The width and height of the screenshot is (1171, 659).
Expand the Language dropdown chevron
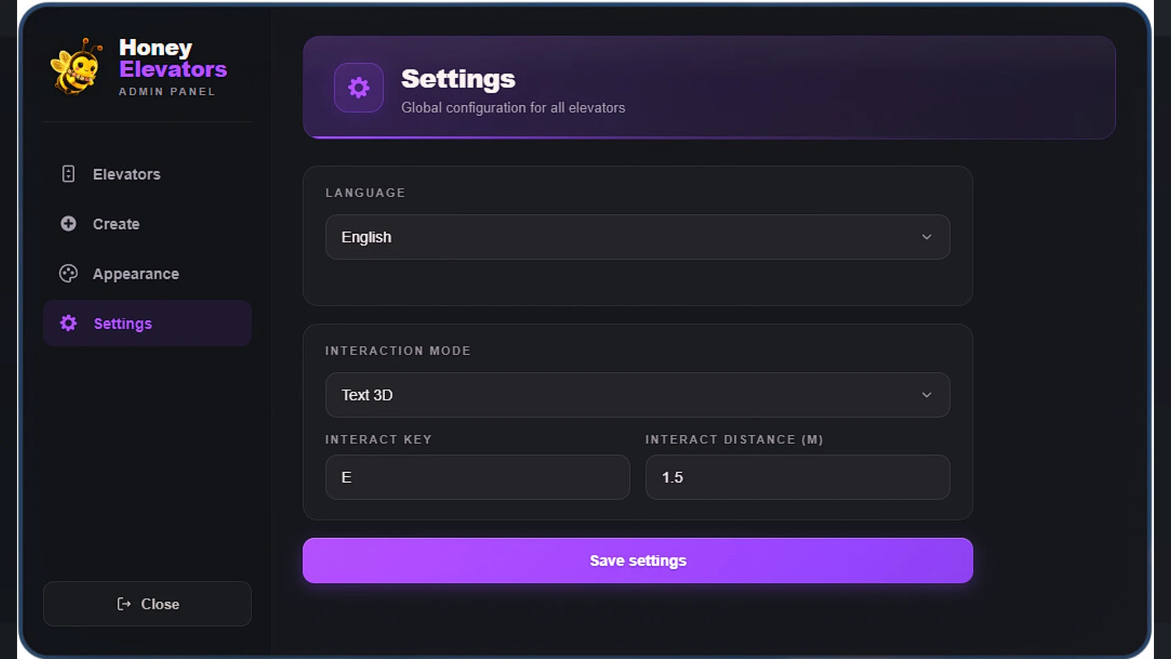[926, 237]
